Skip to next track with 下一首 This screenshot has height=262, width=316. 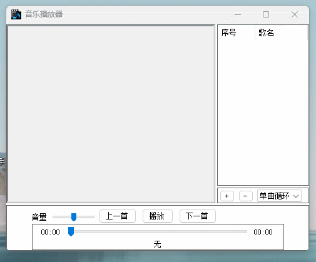(198, 216)
